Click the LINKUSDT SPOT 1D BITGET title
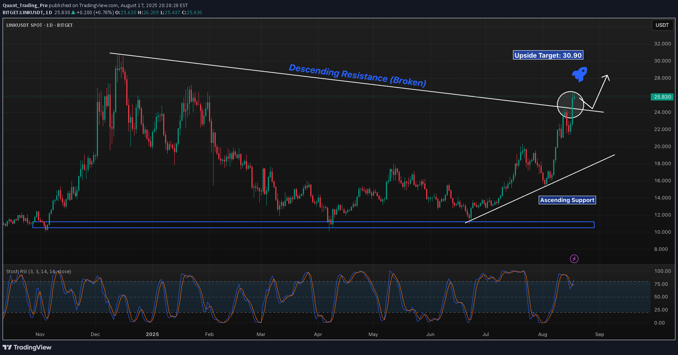Viewport: 678px width, 355px height. [x=39, y=25]
